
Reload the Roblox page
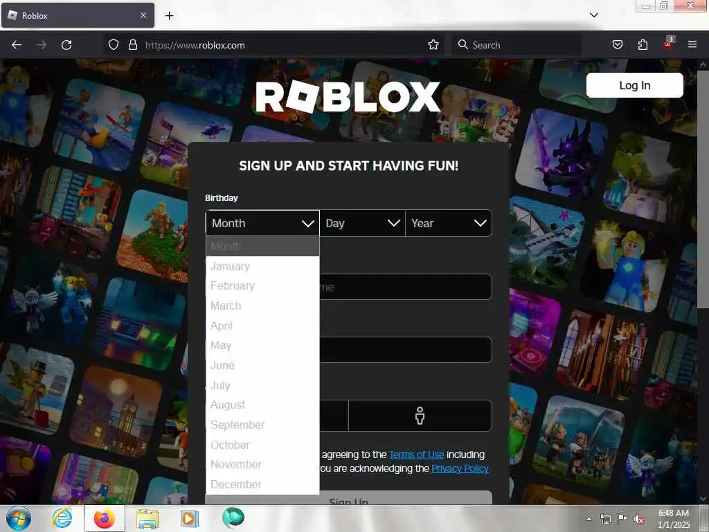[x=66, y=45]
